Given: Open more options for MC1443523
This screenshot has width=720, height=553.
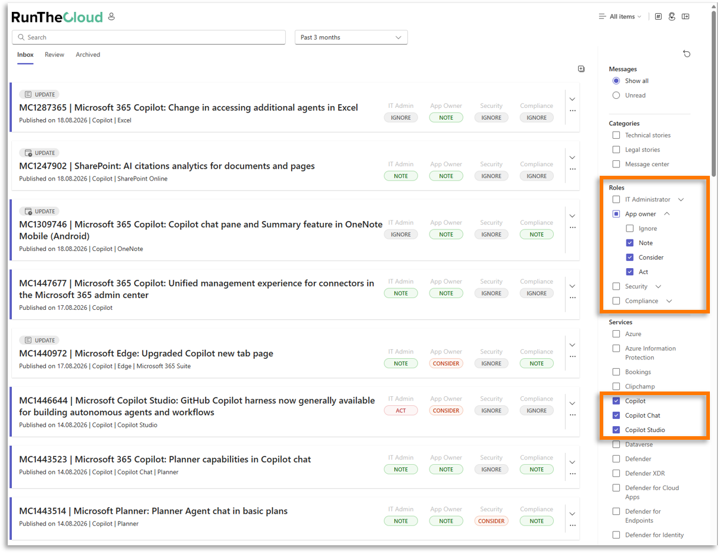Looking at the screenshot, I should click(x=572, y=474).
